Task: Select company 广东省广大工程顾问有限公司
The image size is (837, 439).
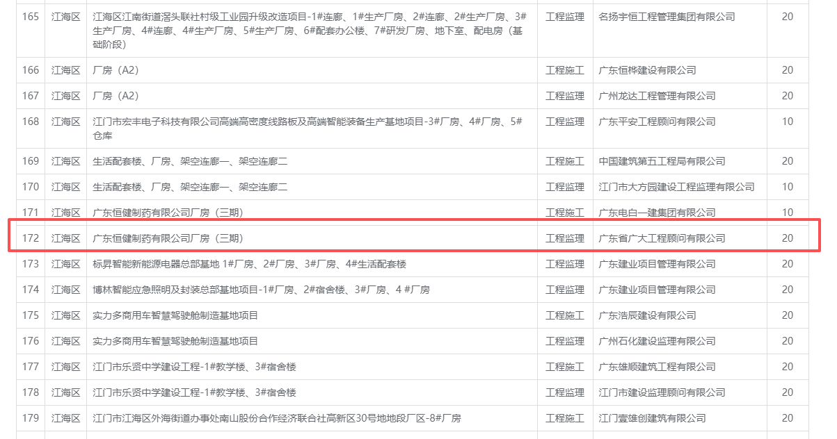Action: 662,238
